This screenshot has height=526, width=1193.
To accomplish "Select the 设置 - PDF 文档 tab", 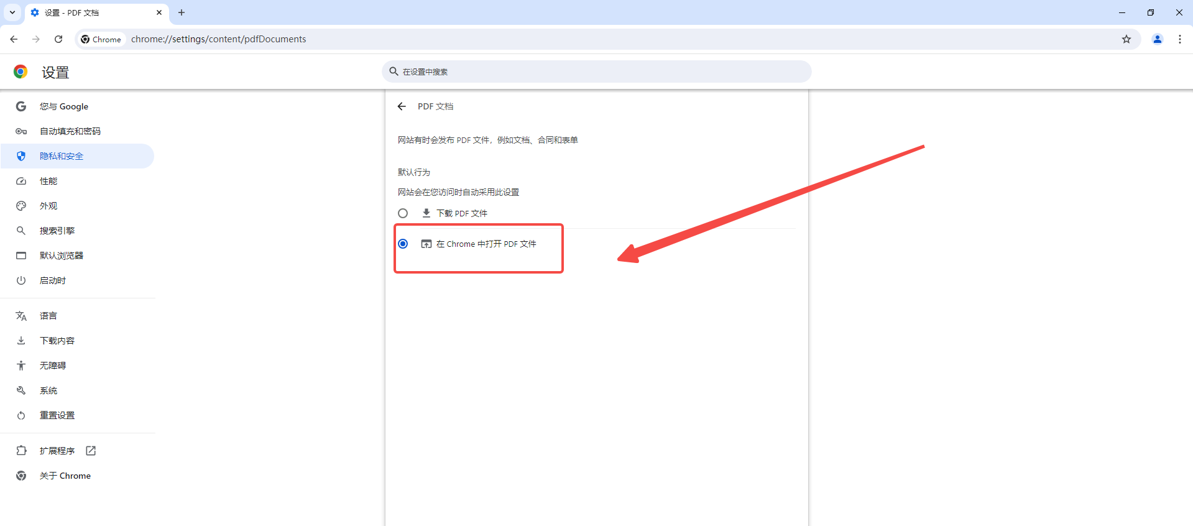I will pyautogui.click(x=96, y=12).
